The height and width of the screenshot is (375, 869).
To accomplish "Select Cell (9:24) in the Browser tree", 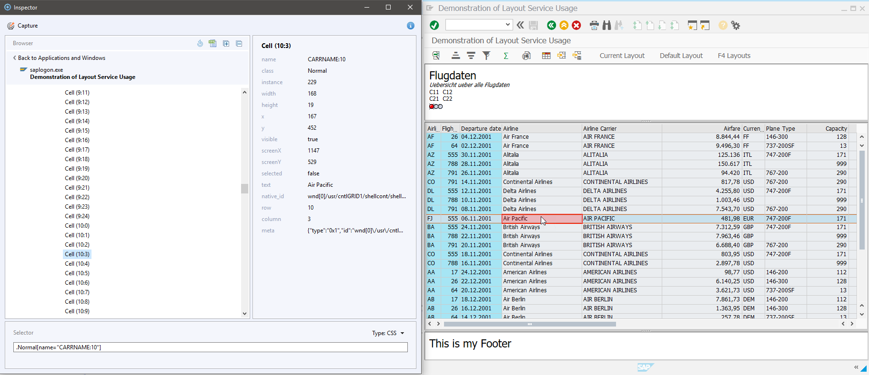I will click(77, 216).
